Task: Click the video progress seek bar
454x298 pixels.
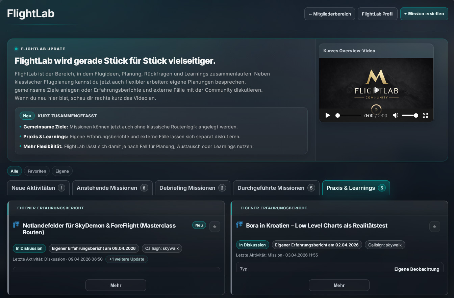Action: pyautogui.click(x=348, y=115)
